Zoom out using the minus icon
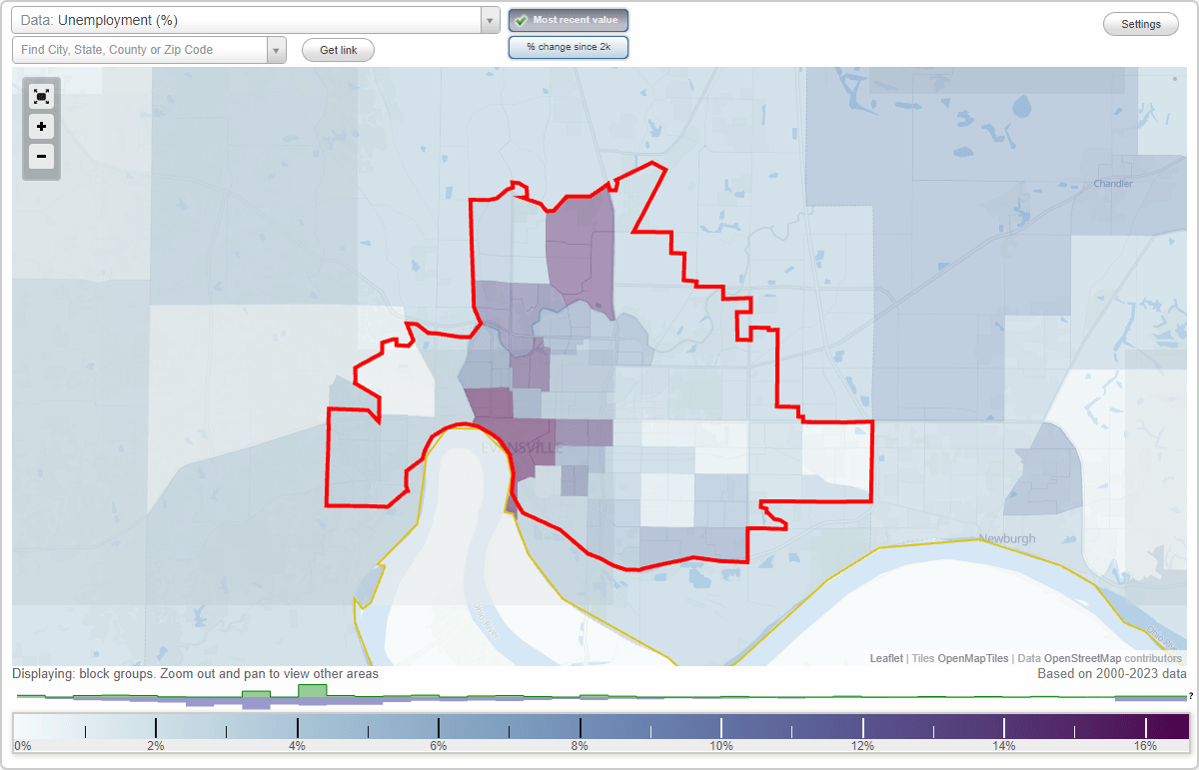The image size is (1199, 770). pyautogui.click(x=41, y=157)
